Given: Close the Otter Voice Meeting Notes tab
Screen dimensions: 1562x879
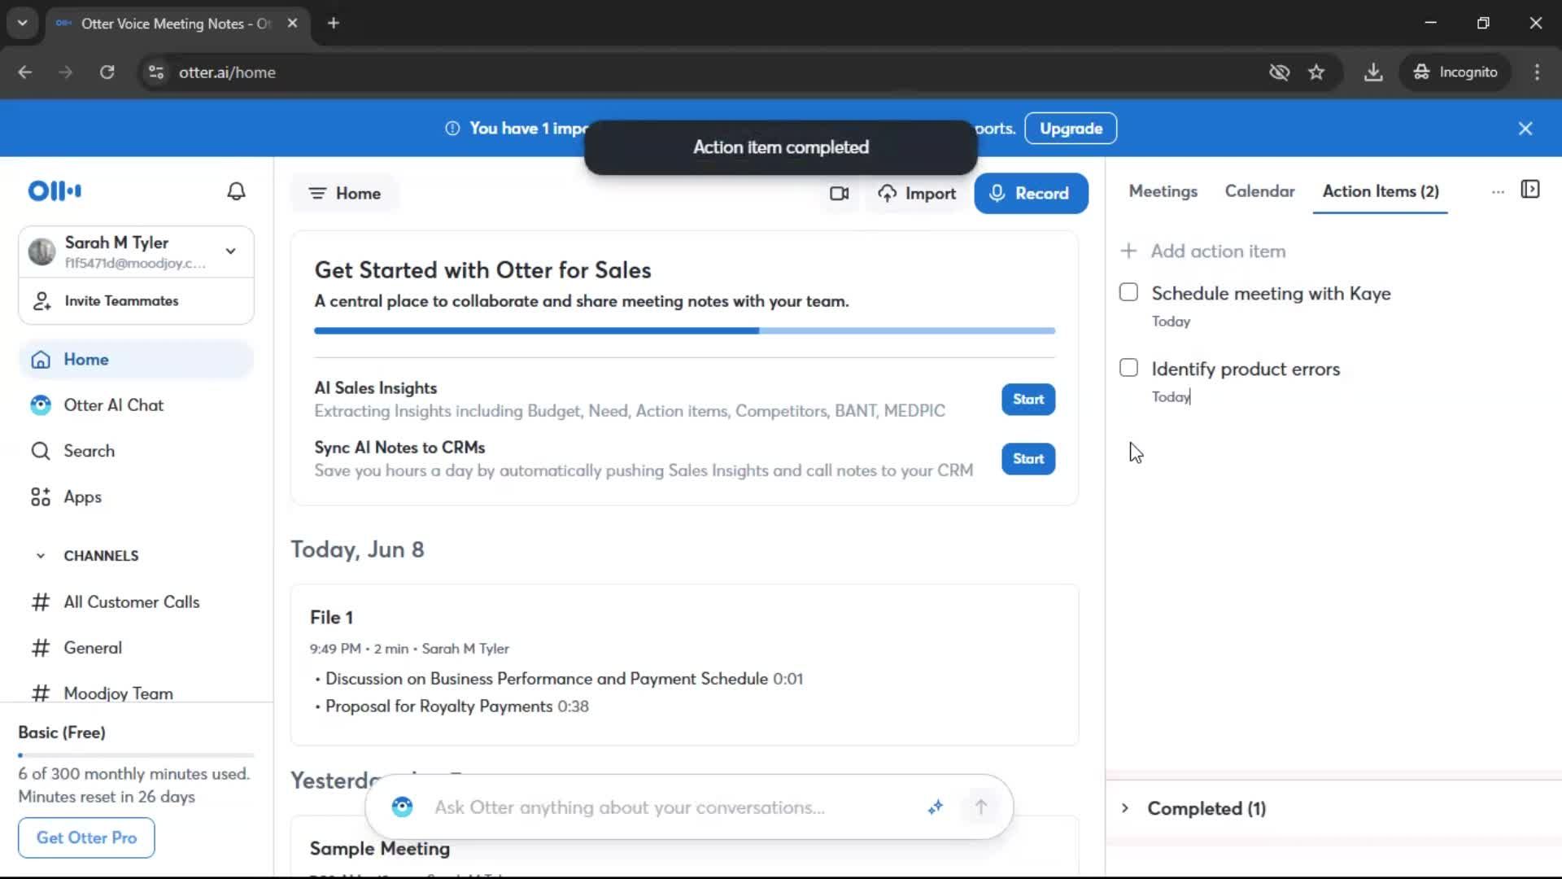Looking at the screenshot, I should tap(293, 24).
